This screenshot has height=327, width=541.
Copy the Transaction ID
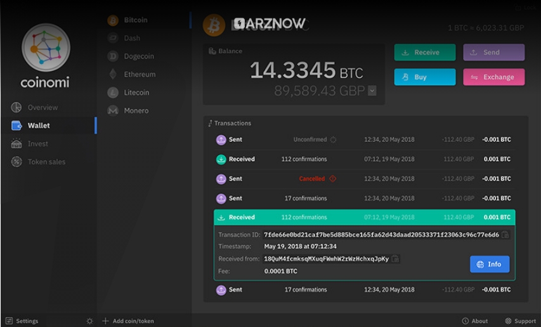[x=505, y=234]
